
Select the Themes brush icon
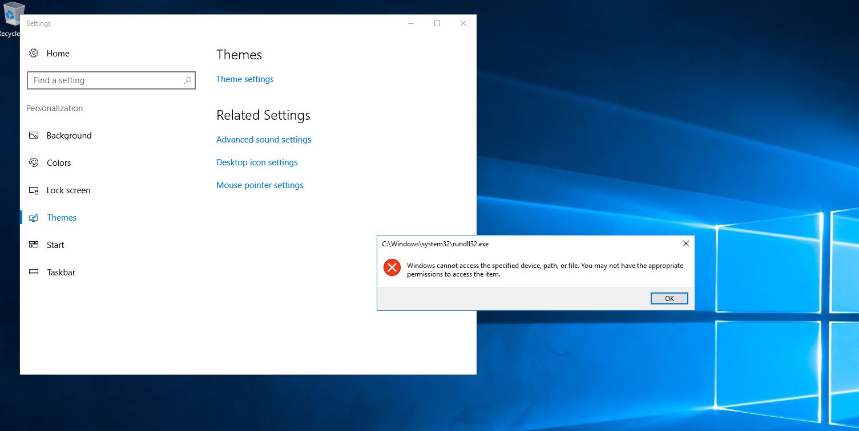34,217
